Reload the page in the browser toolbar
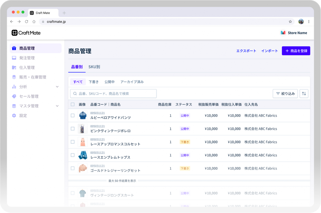 click(26, 22)
